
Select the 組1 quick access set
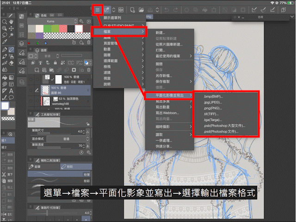(8, 140)
